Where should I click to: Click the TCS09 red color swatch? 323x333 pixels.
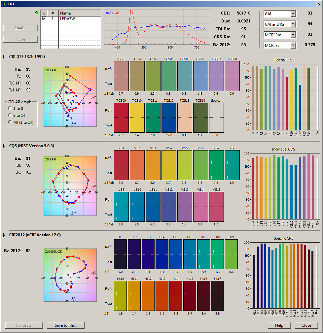(121, 117)
